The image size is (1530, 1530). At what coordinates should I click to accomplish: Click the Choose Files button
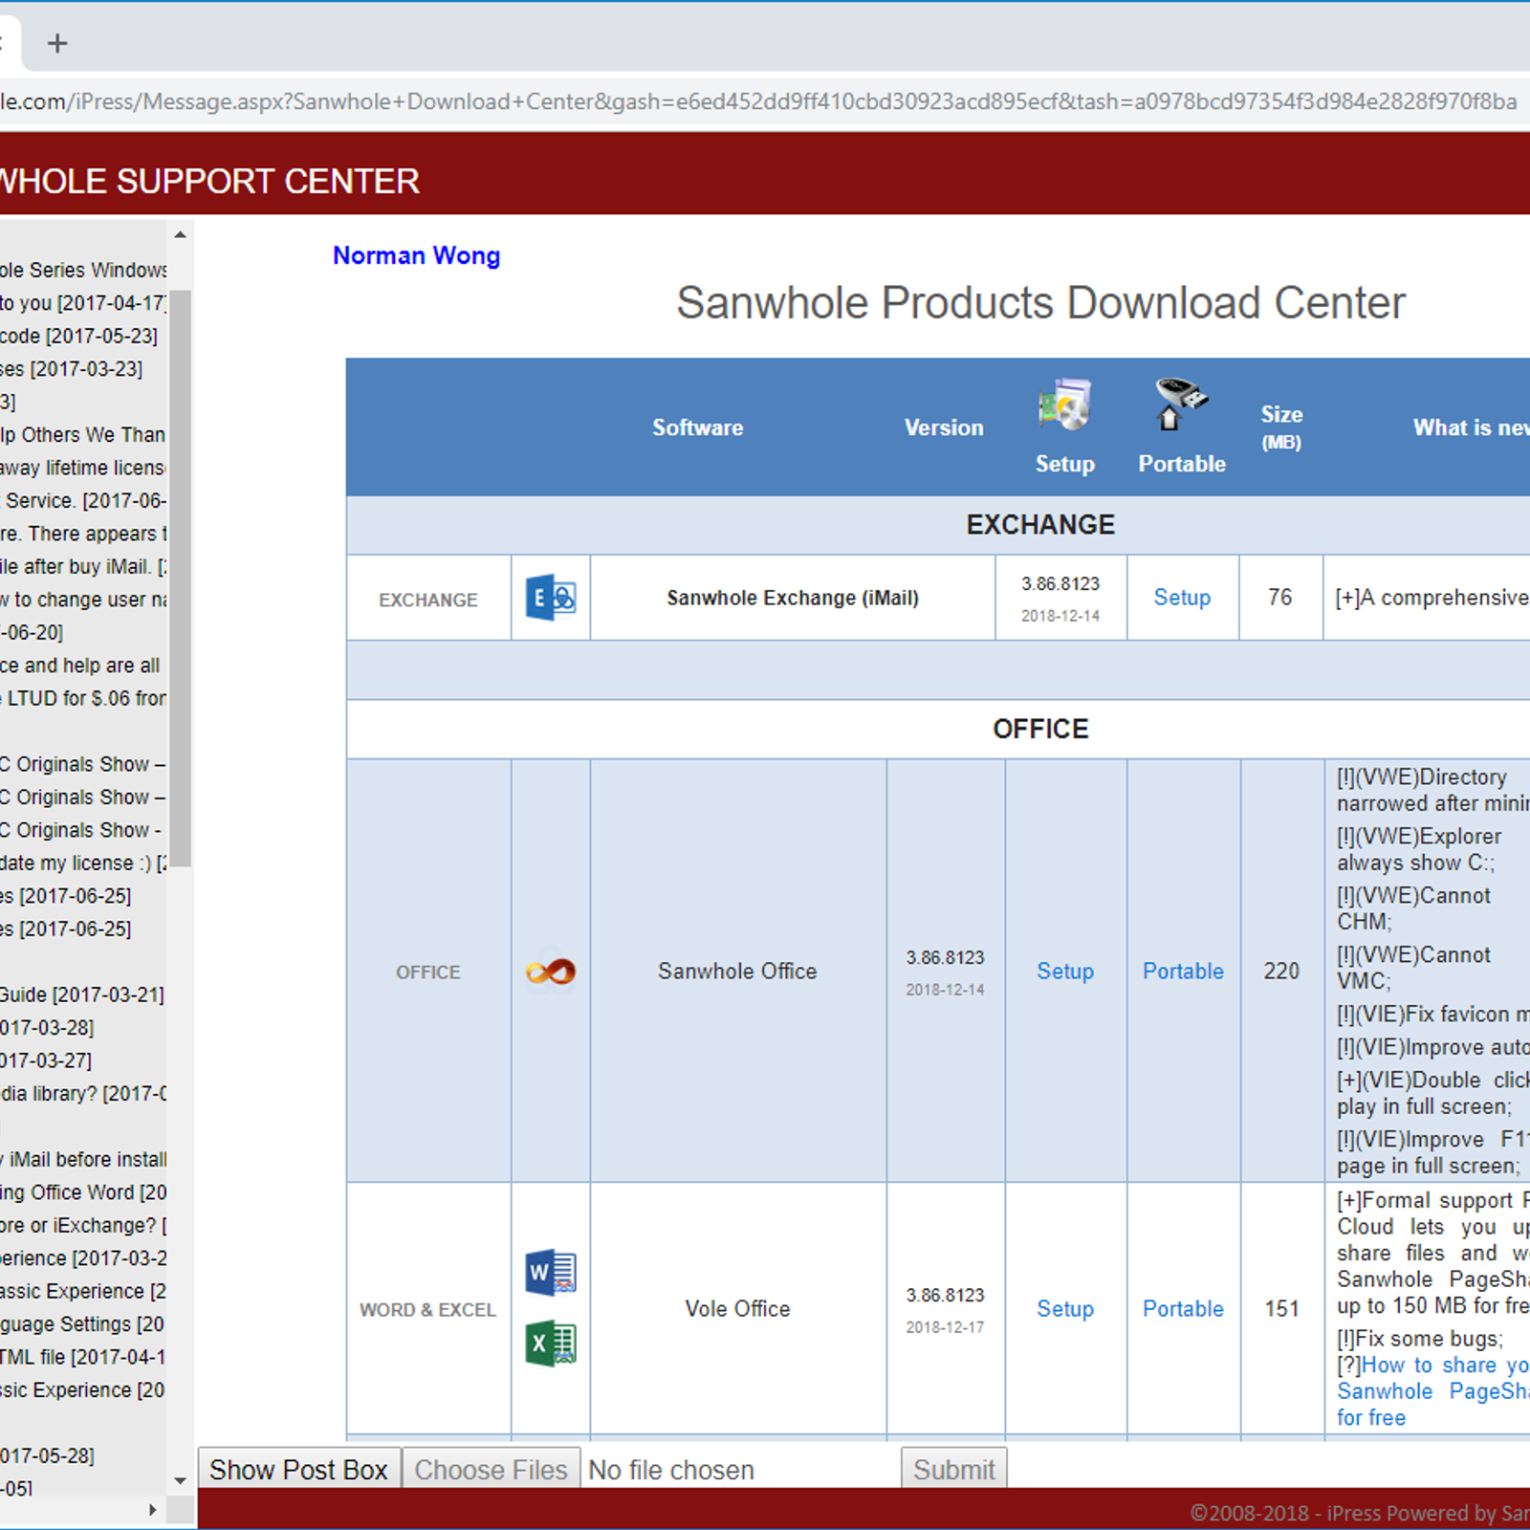491,1470
